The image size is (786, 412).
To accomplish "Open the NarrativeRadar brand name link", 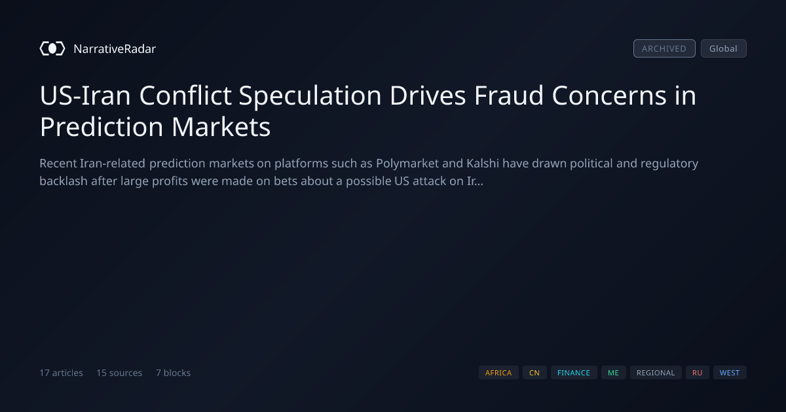I will tap(115, 48).
